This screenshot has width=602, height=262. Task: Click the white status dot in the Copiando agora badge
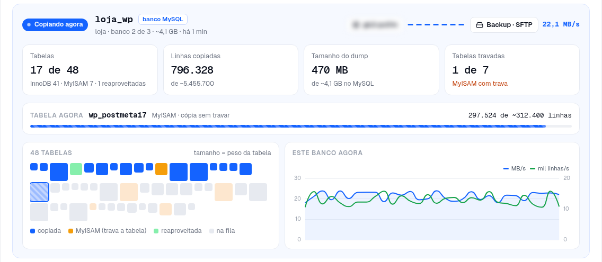pos(29,24)
